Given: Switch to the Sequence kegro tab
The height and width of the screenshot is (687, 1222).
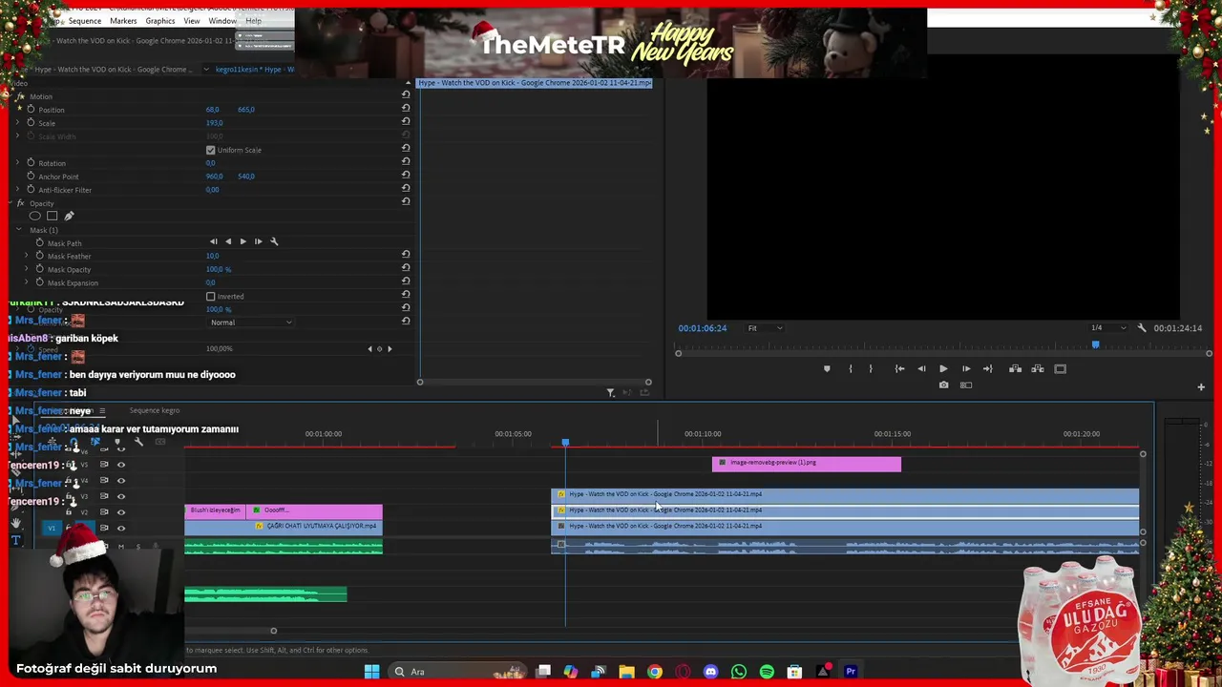Looking at the screenshot, I should click(x=154, y=410).
